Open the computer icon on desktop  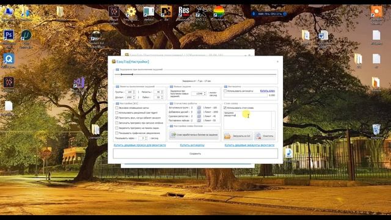pos(9,12)
